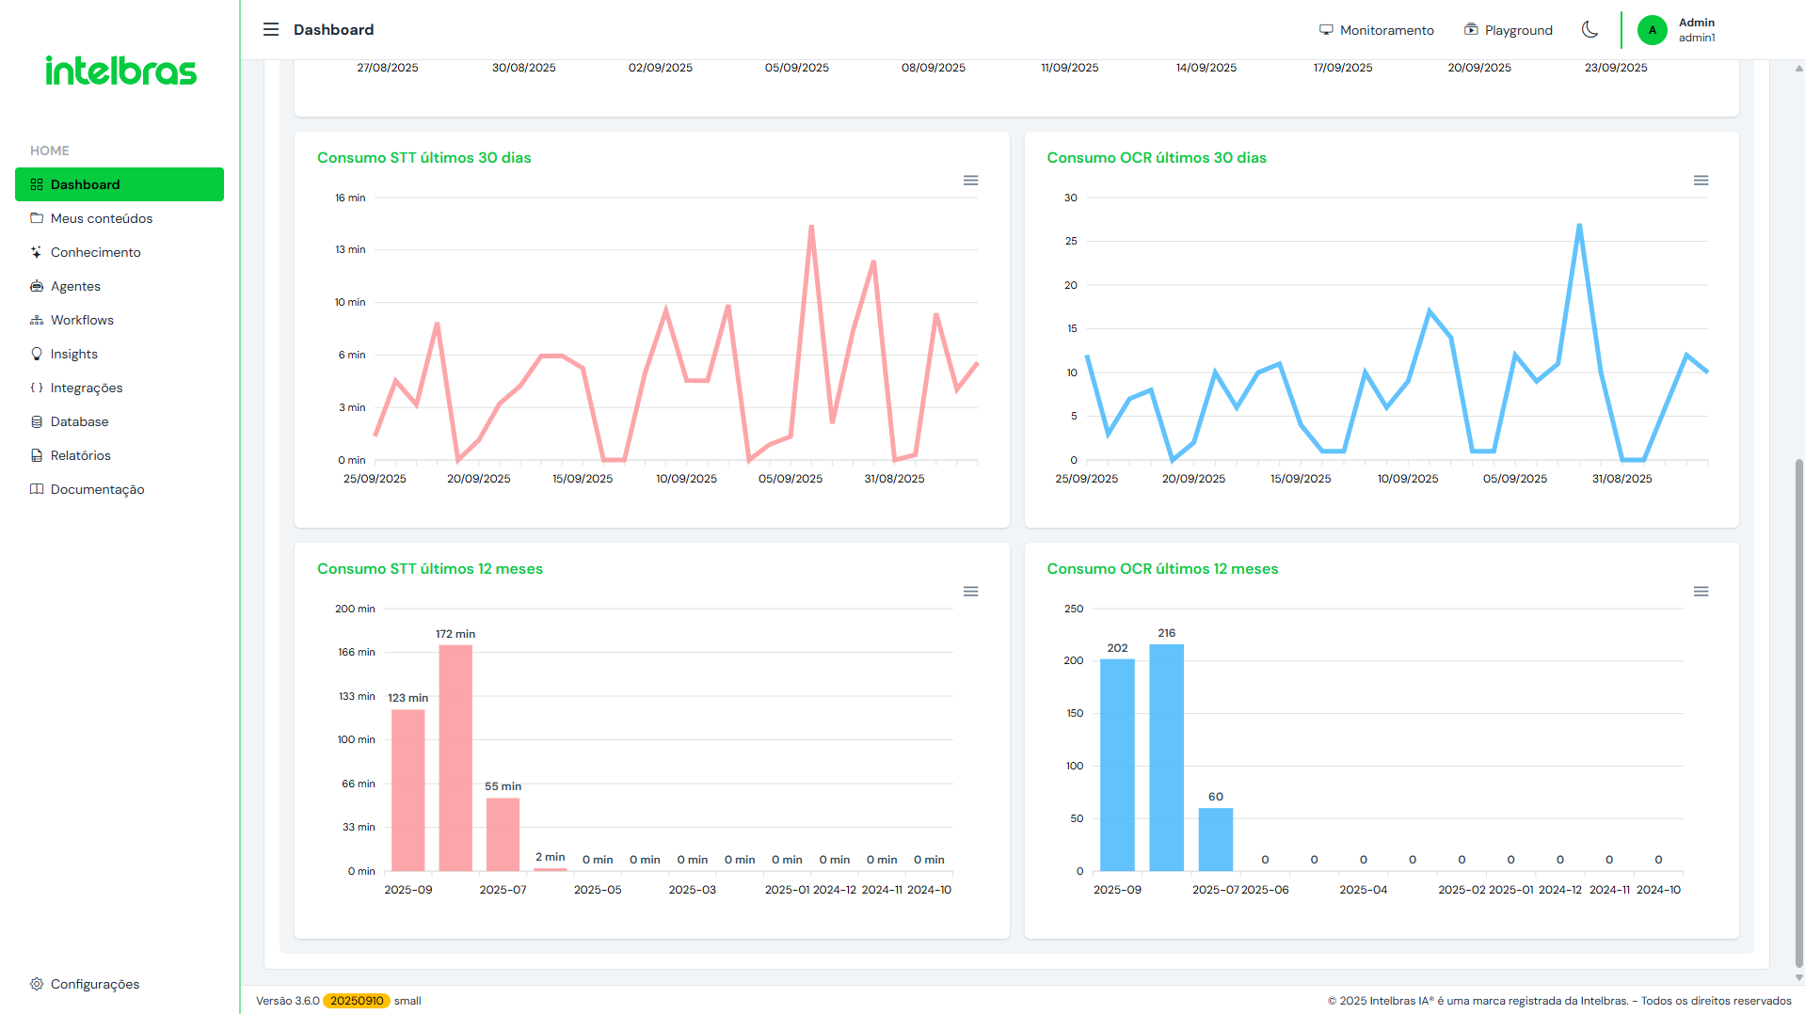Screen dimensions: 1805x1014
Task: Click the Playground icon in header
Action: [x=1471, y=30]
